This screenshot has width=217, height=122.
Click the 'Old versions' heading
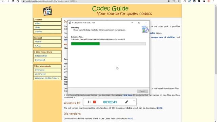tap(72, 114)
